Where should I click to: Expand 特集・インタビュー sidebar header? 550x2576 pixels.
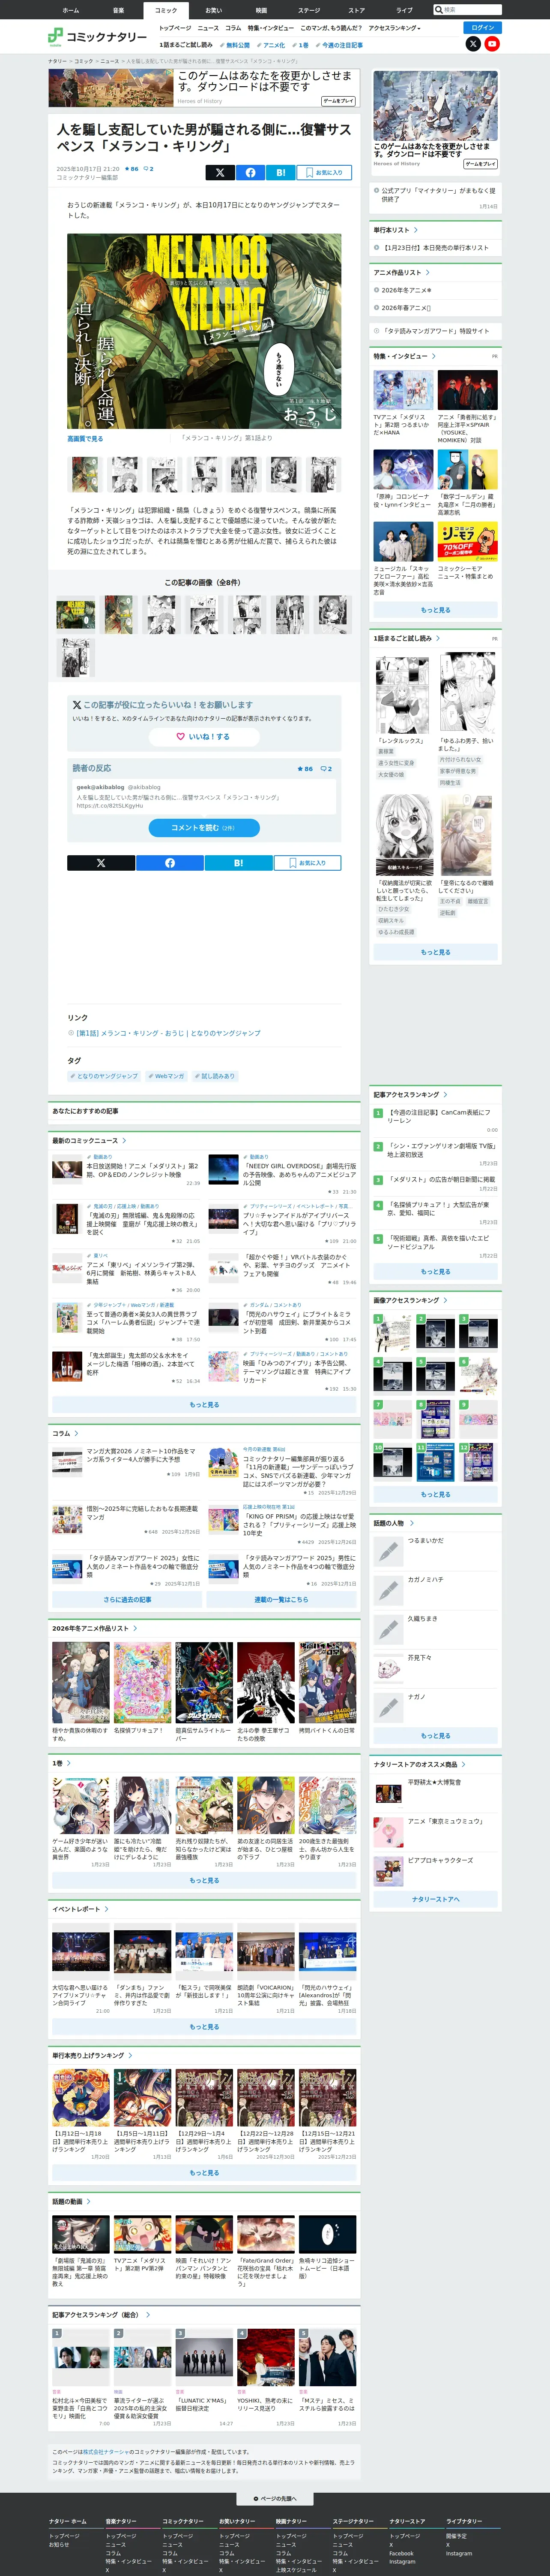(404, 356)
